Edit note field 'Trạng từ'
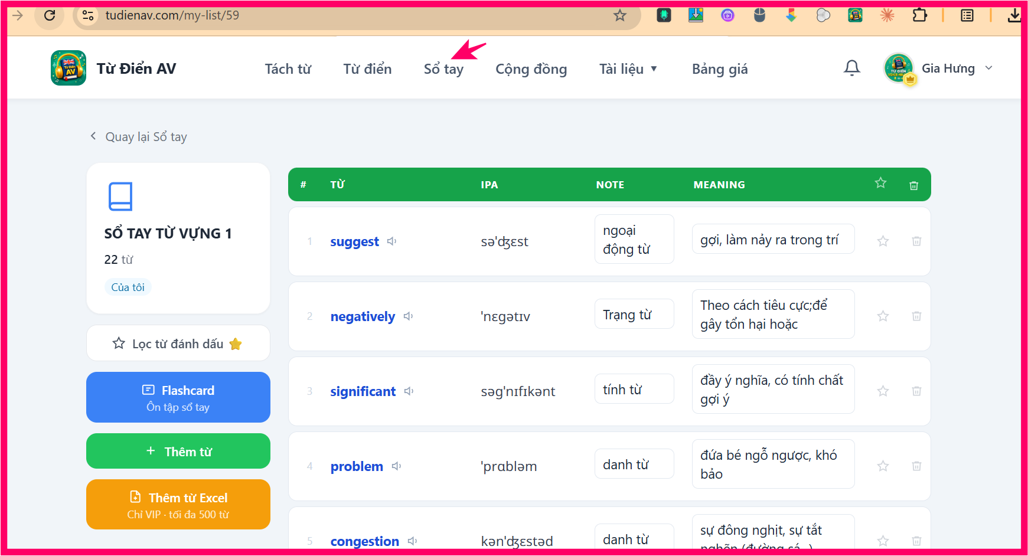This screenshot has width=1028, height=556. point(634,314)
